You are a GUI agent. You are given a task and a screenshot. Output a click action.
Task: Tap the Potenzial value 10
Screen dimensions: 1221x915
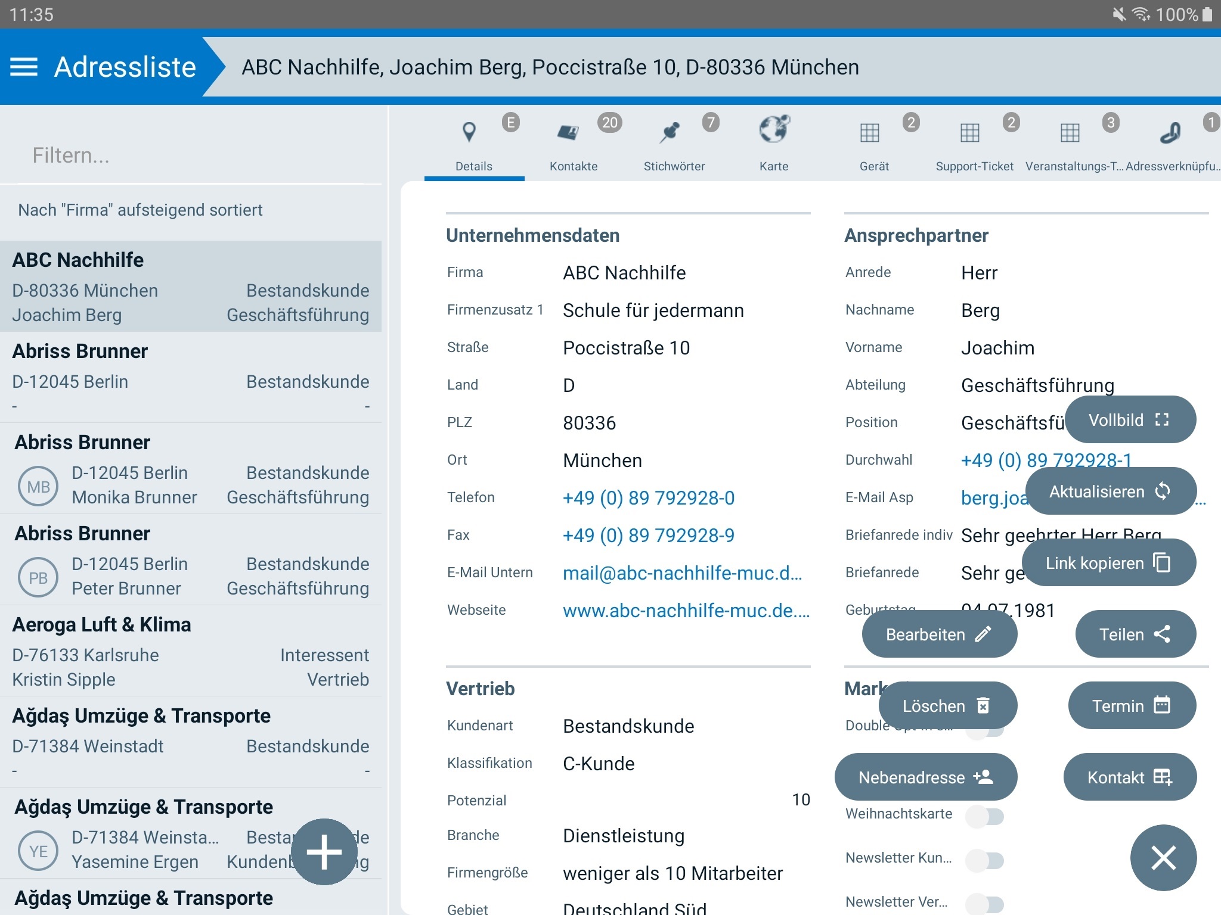pos(801,799)
